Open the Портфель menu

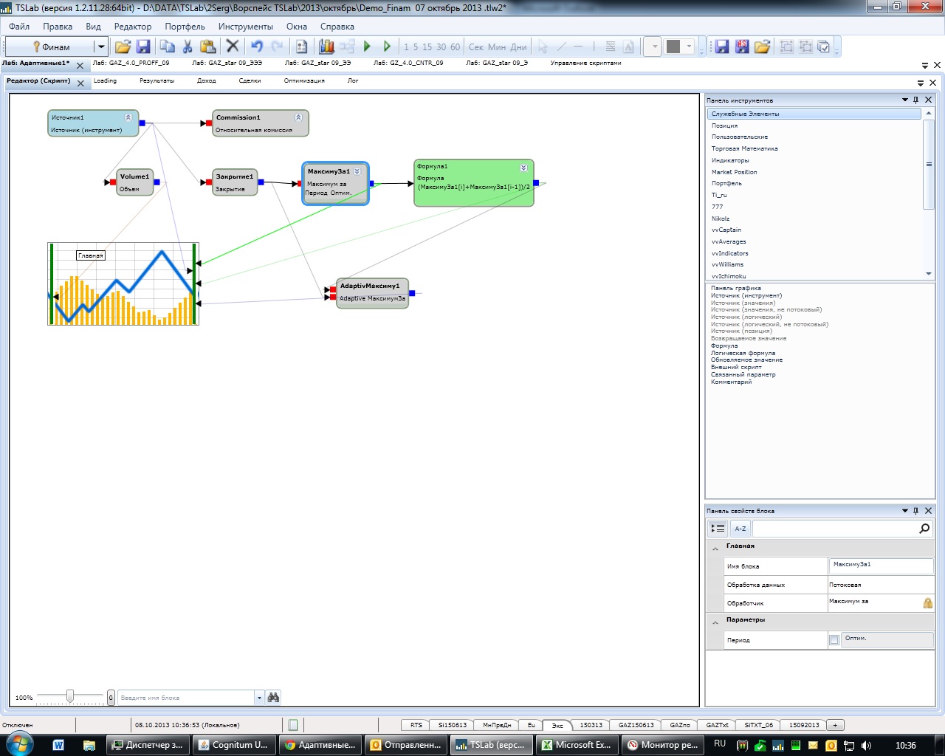(x=185, y=27)
